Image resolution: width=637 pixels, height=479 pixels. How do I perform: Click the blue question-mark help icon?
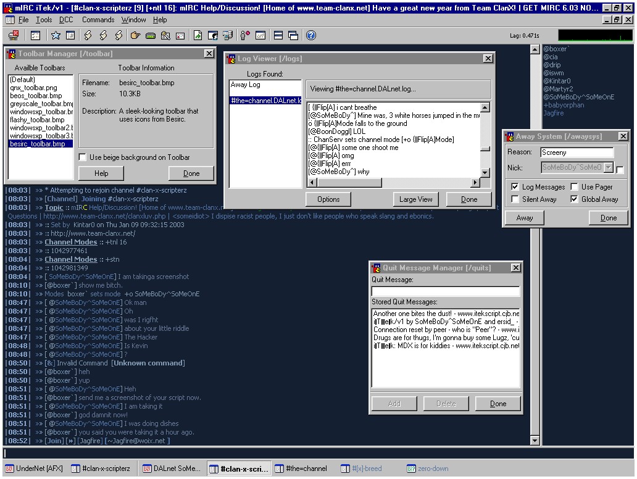coord(310,36)
